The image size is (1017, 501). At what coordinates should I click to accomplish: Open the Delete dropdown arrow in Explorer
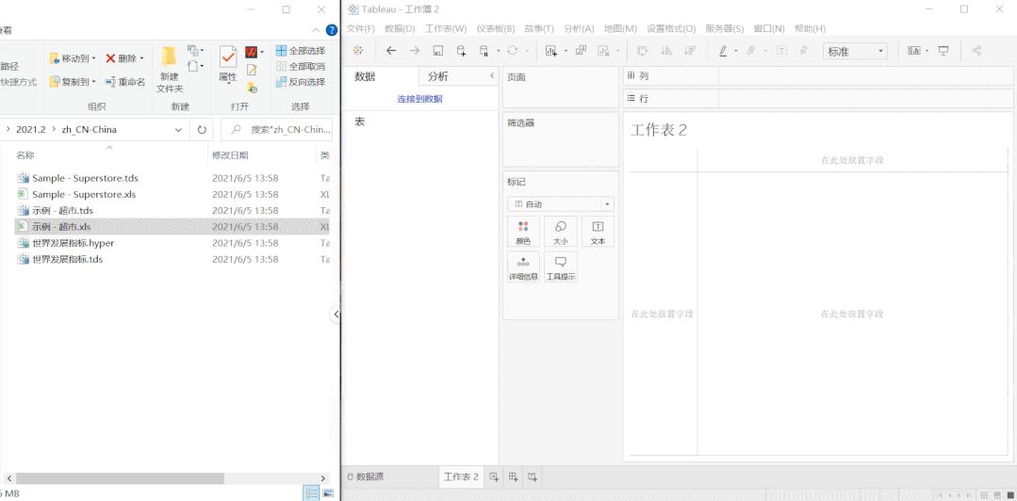[141, 58]
